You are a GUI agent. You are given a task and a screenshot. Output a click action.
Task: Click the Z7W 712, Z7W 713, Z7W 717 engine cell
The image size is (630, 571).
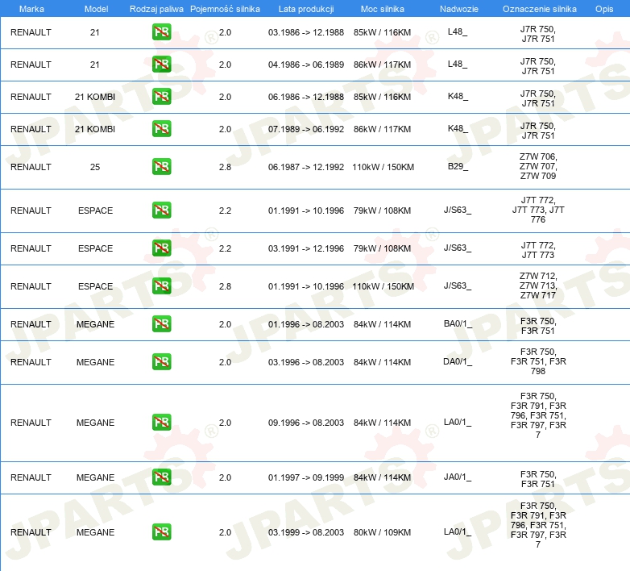[x=538, y=285]
